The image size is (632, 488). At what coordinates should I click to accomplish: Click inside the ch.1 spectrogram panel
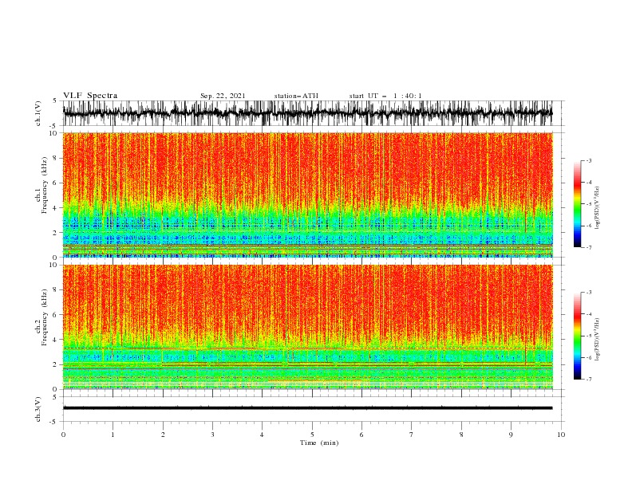[307, 195]
